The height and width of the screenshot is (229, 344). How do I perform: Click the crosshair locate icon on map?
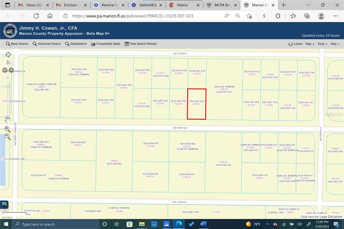pos(8,54)
